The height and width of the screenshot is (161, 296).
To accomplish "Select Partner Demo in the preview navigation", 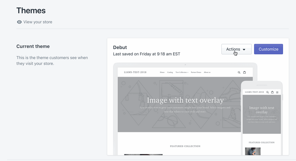I will tap(196, 72).
